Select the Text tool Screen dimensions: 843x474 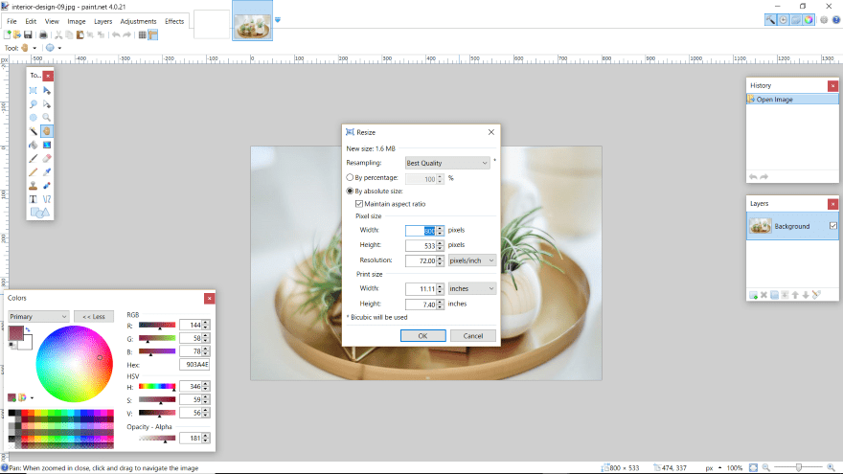coord(33,199)
